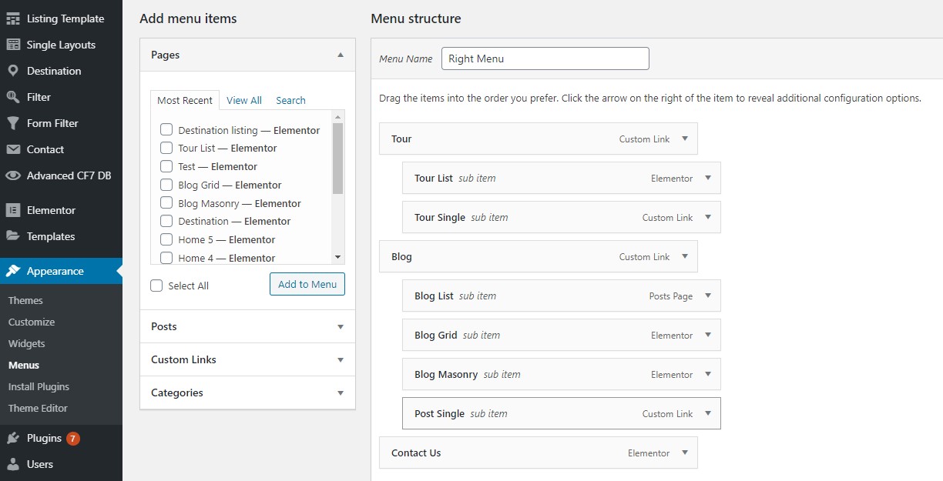This screenshot has height=481, width=943.
Task: Check the Blog Grid page checkbox
Action: click(x=166, y=185)
